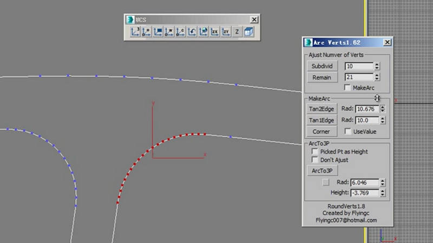Click the Tan2Edge Rad spinner arrows

[x=383, y=109]
